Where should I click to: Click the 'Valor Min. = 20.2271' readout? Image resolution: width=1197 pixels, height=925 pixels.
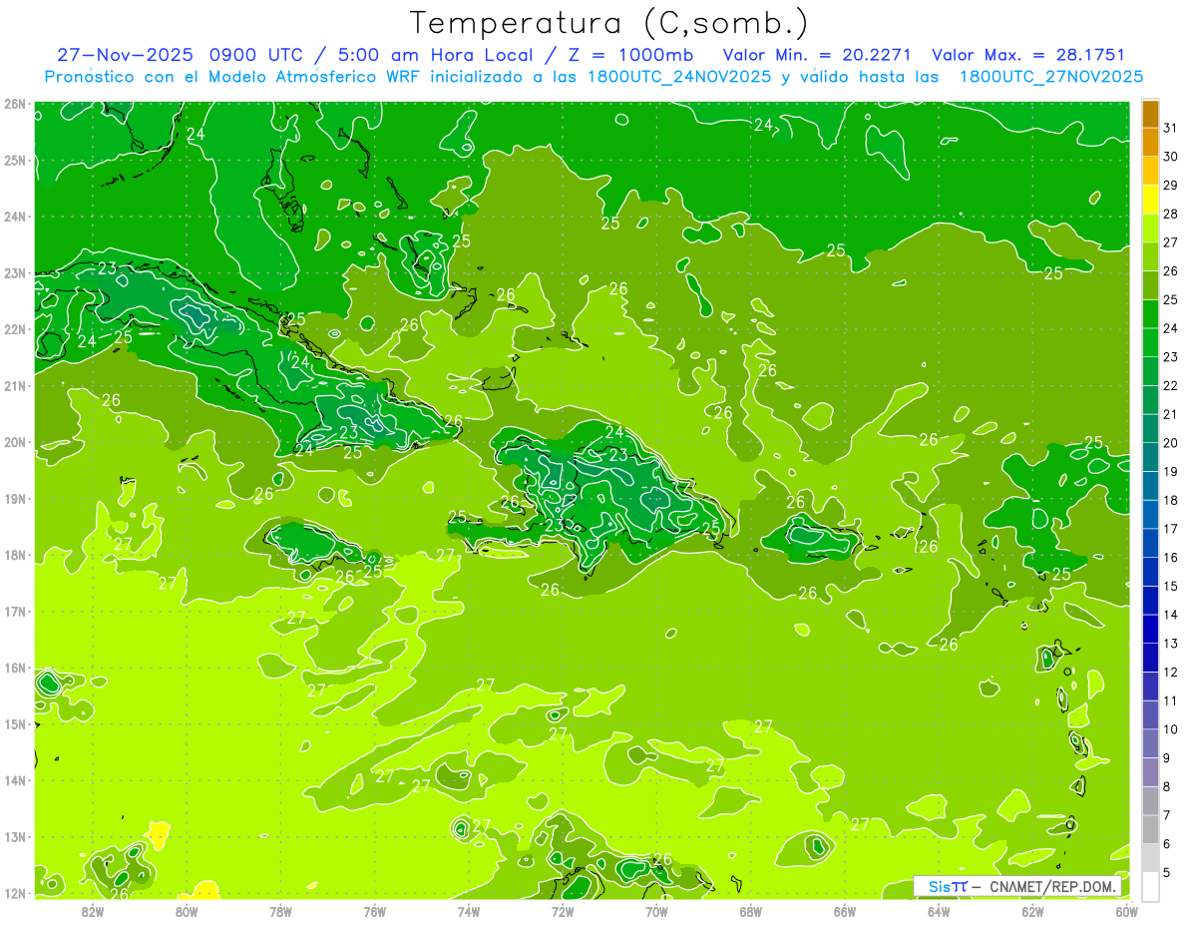(x=818, y=55)
